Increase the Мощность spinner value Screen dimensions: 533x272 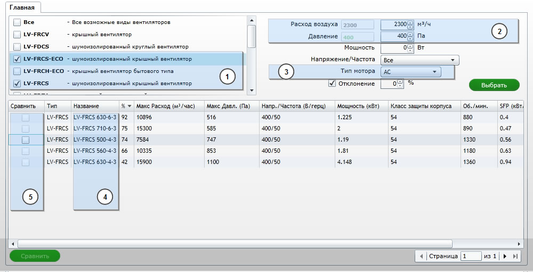(x=410, y=46)
